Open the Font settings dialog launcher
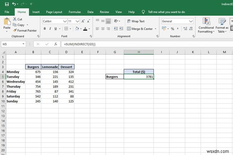The width and height of the screenshot is (233, 155). (91, 36)
